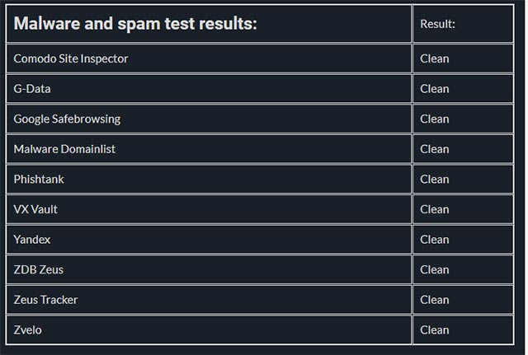Image resolution: width=528 pixels, height=355 pixels.
Task: Select the Yandex row label
Action: (32, 240)
